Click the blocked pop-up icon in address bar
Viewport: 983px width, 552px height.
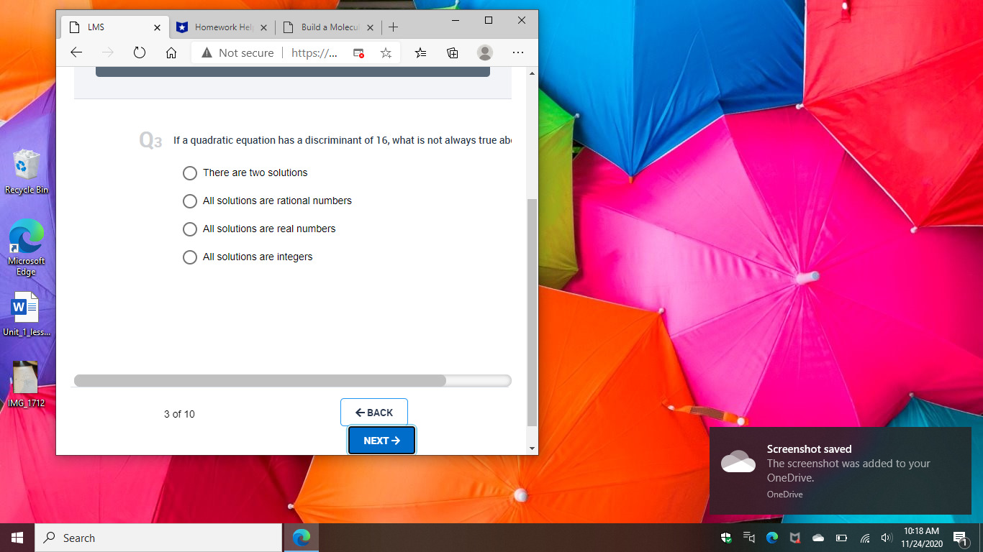(x=358, y=52)
